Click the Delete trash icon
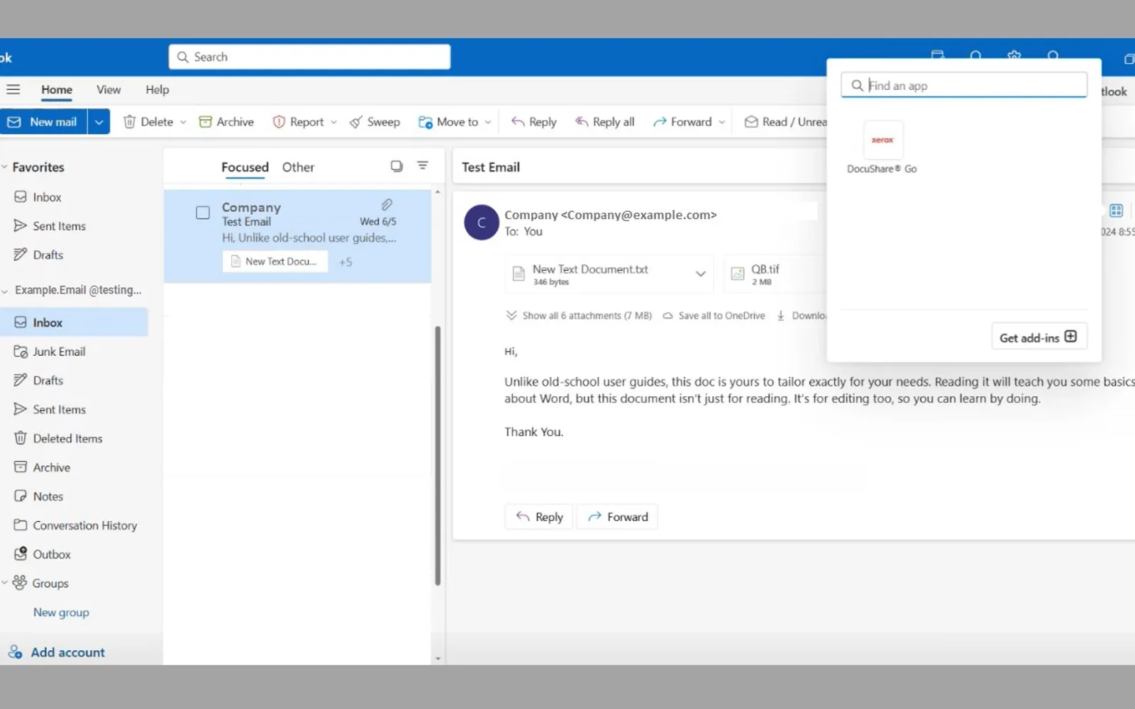 129,122
